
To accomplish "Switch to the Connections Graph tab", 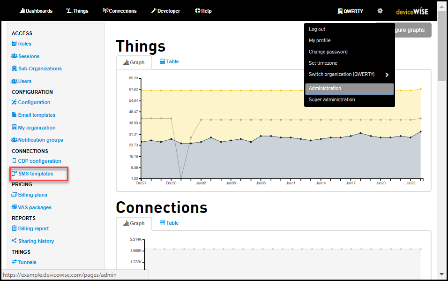I will point(134,223).
